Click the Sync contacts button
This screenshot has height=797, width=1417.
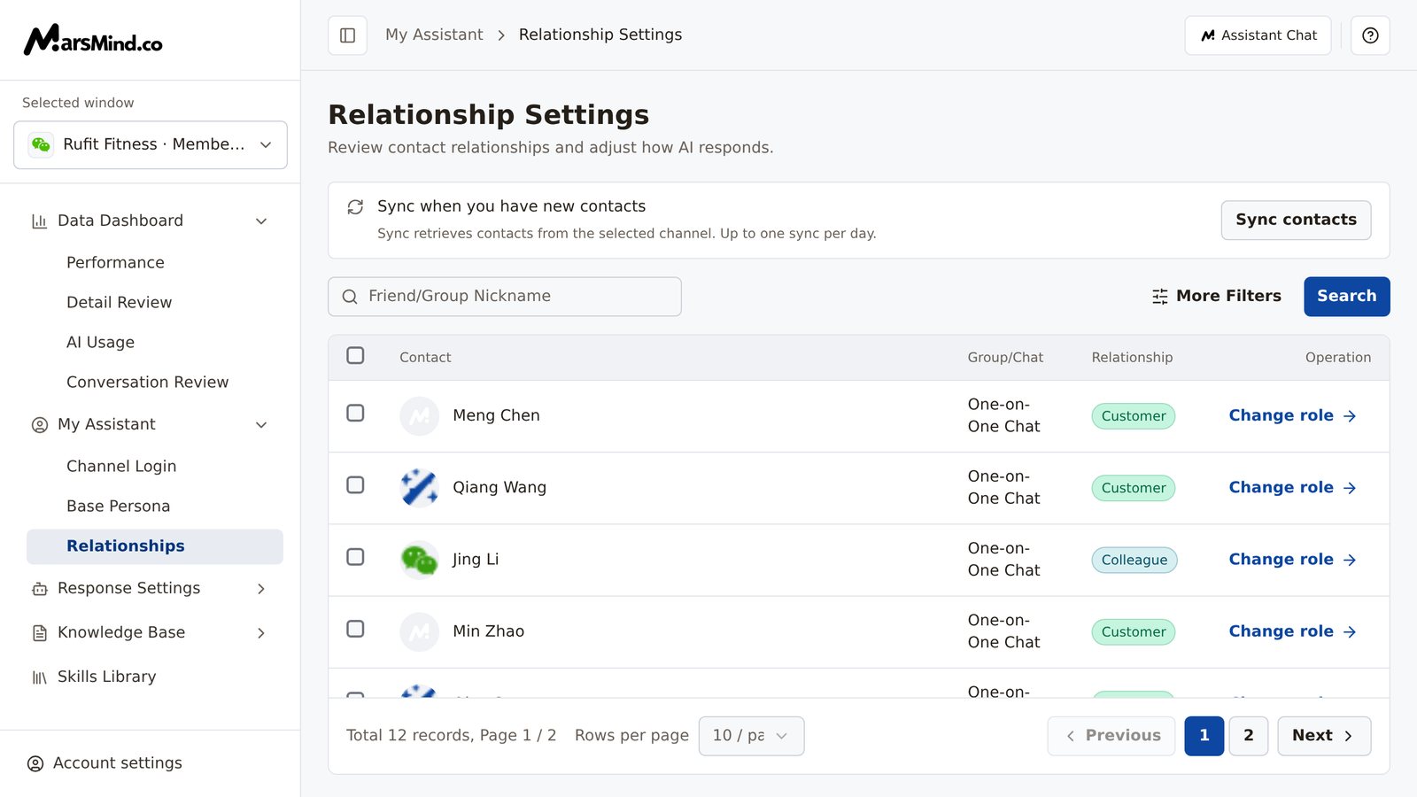[1296, 220]
